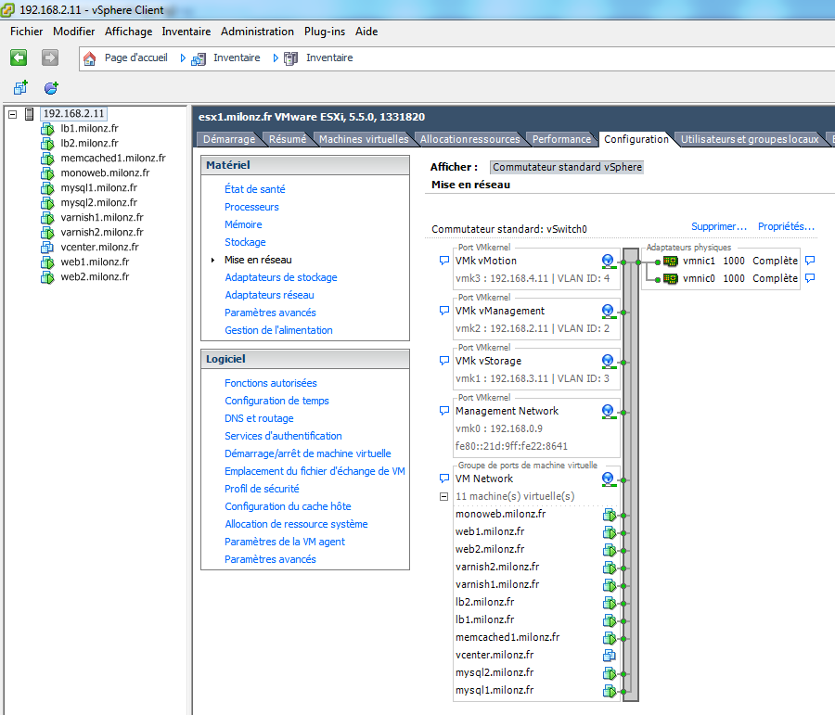Switch to the Allocation ressources tab
Viewport: 835px width, 715px height.
469,139
